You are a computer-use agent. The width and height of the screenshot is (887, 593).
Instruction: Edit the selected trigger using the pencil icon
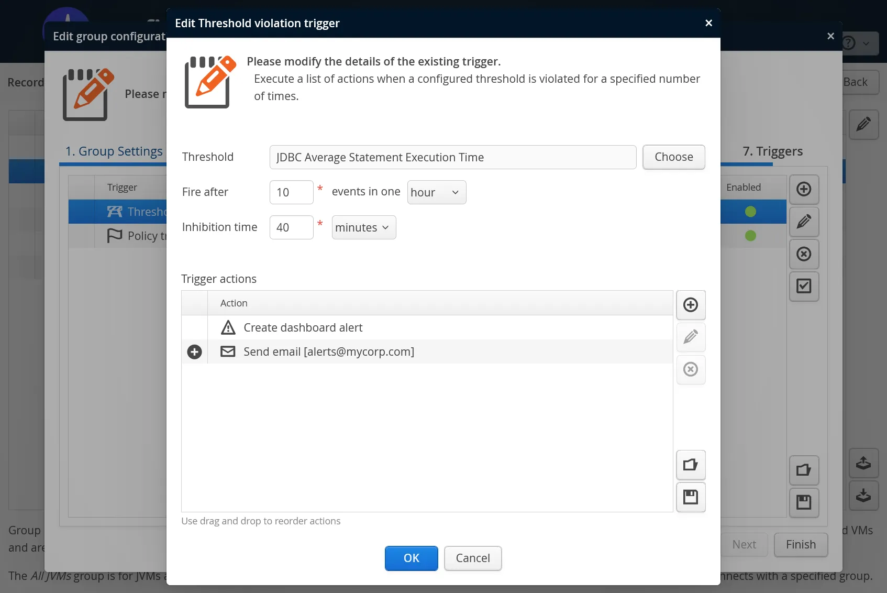tap(804, 222)
